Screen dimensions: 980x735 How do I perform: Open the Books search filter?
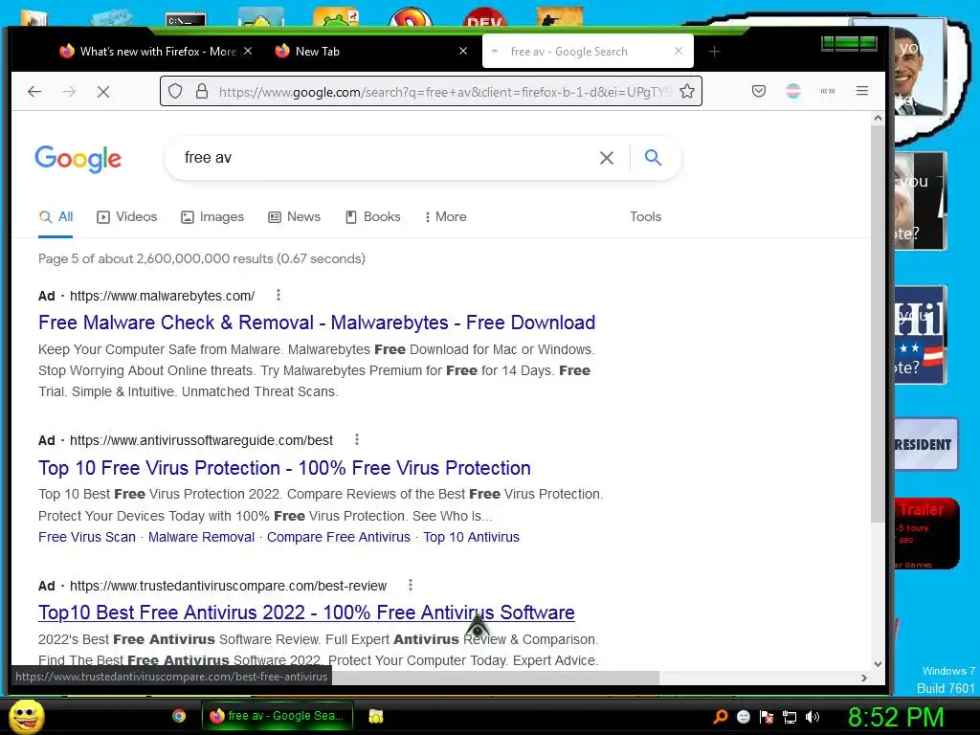click(373, 217)
